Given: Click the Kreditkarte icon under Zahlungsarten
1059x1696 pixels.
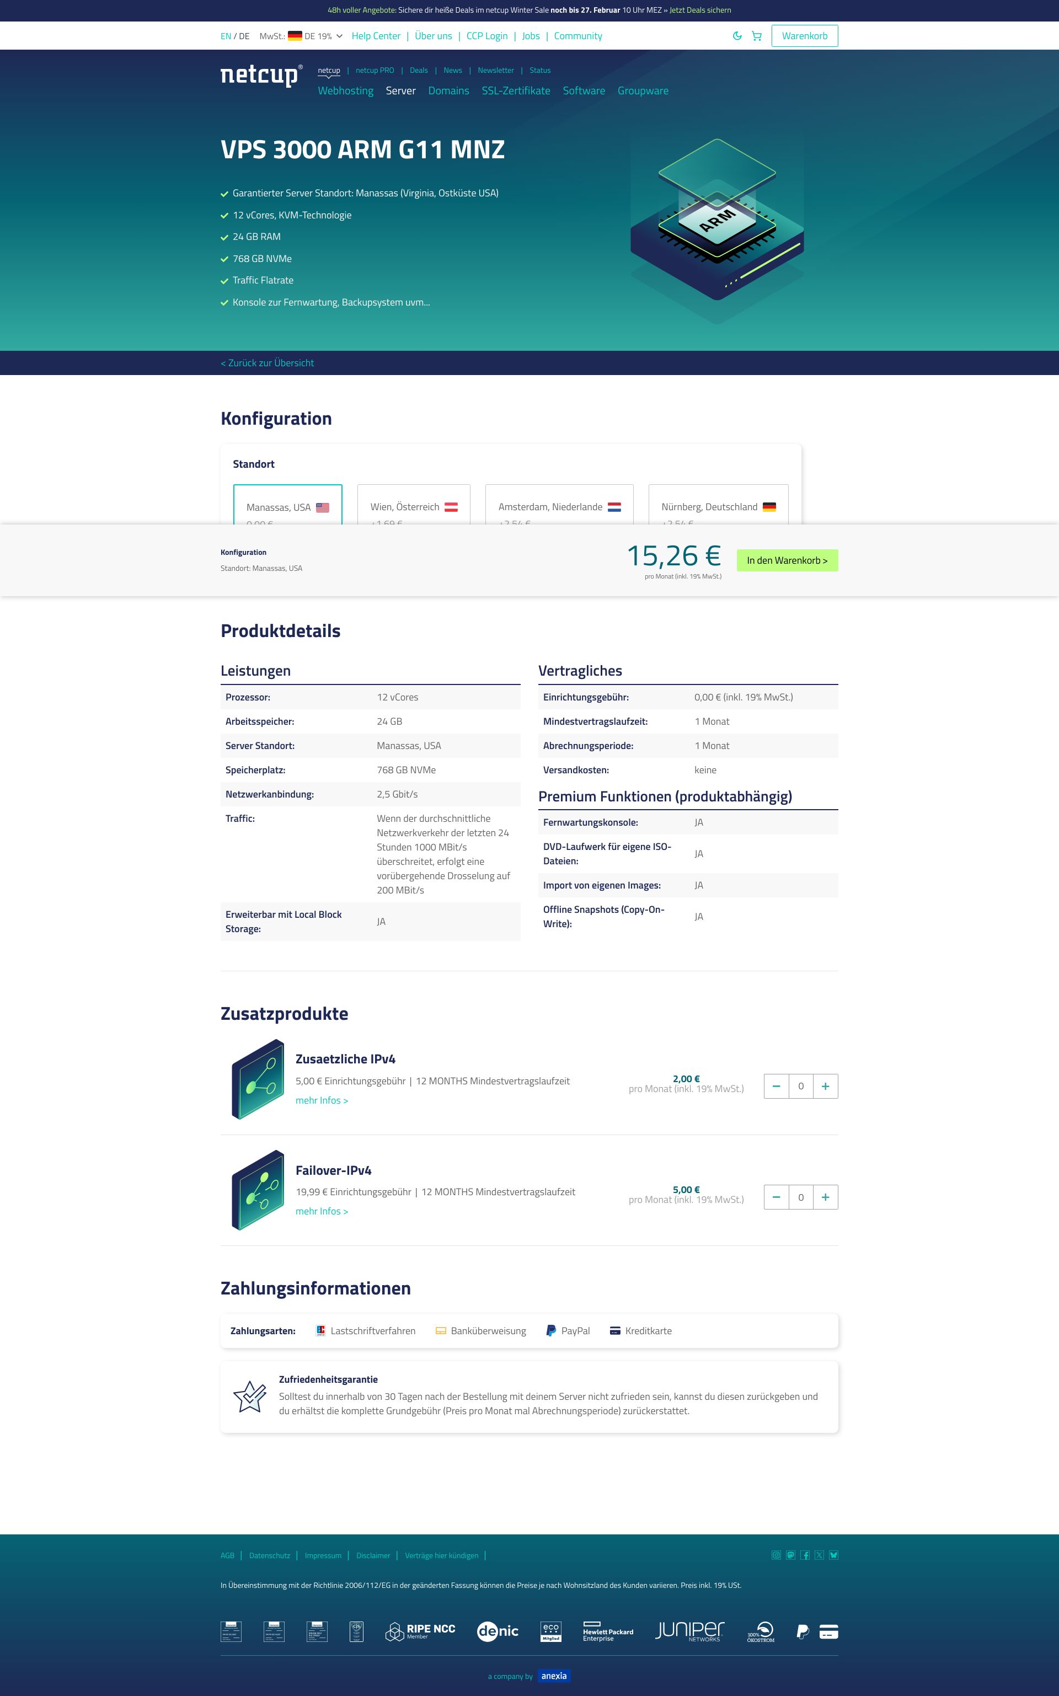Looking at the screenshot, I should [615, 1330].
